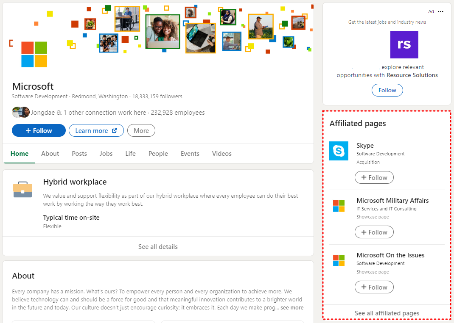Click the About section heading
This screenshot has width=454, height=323.
pyautogui.click(x=23, y=276)
